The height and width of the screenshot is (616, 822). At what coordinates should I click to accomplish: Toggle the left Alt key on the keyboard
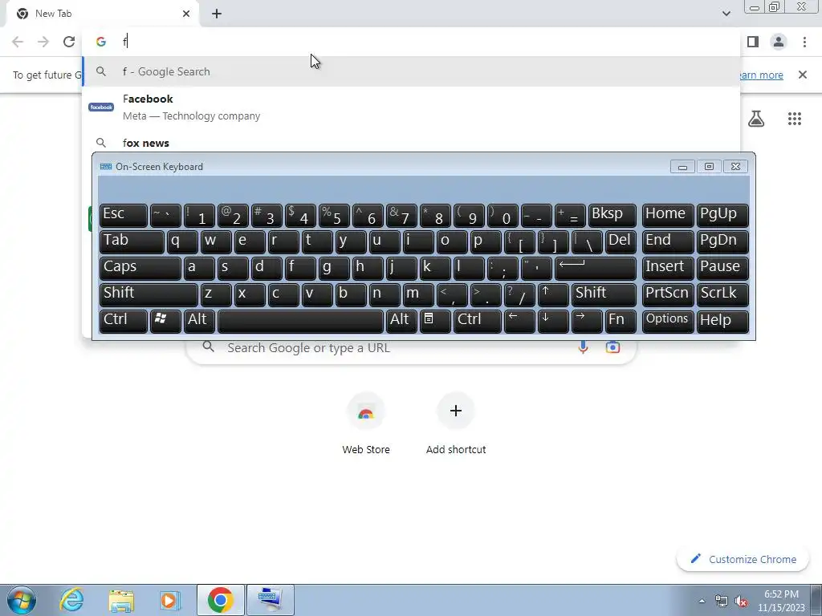[x=199, y=321]
